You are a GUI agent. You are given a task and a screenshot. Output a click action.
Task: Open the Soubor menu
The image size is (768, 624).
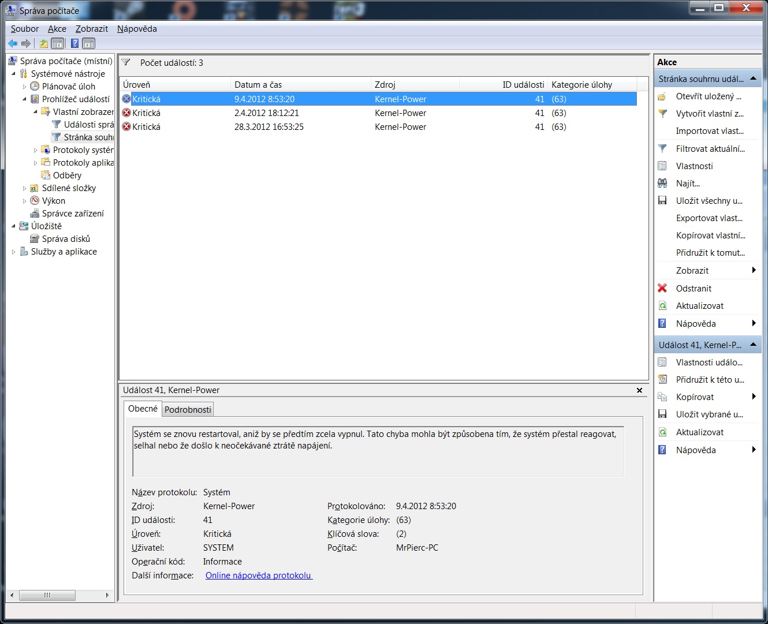pos(25,29)
